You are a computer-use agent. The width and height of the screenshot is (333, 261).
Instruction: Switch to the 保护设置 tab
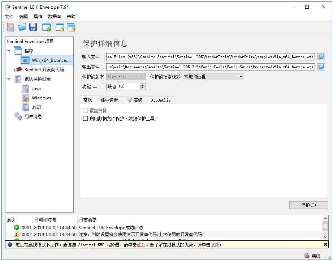[109, 100]
